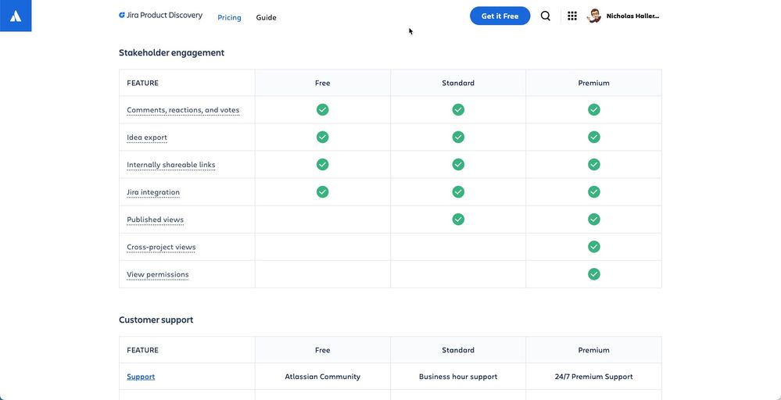Click the View permissions feature label
The height and width of the screenshot is (400, 781).
[x=157, y=275]
